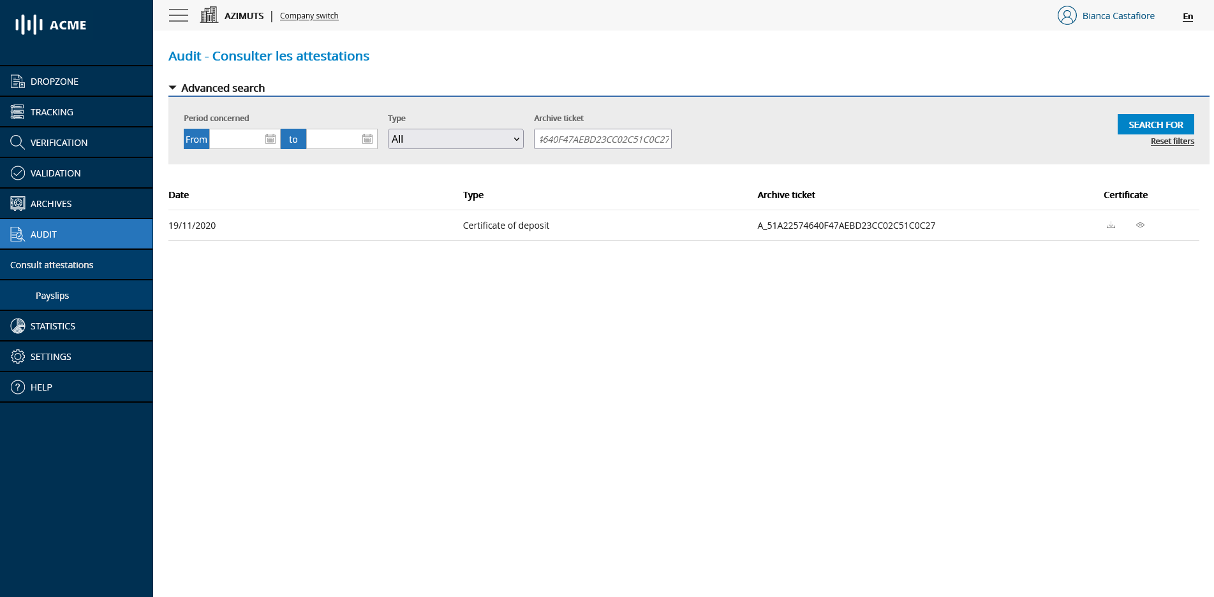
Task: Switch language via En selector
Action: tap(1187, 17)
